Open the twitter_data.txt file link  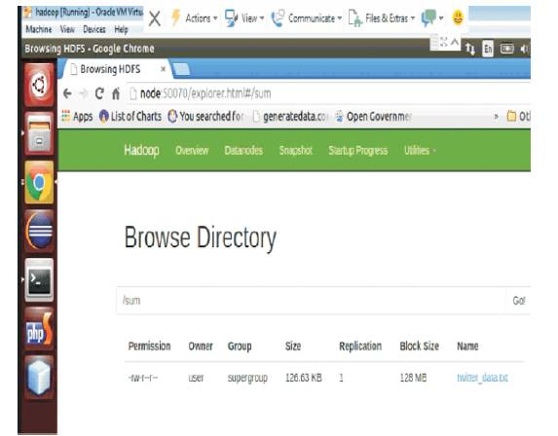(482, 378)
